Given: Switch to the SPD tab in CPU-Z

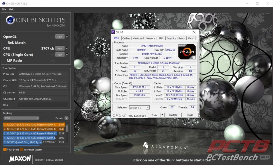Looking at the screenshot, I should 161,38.
